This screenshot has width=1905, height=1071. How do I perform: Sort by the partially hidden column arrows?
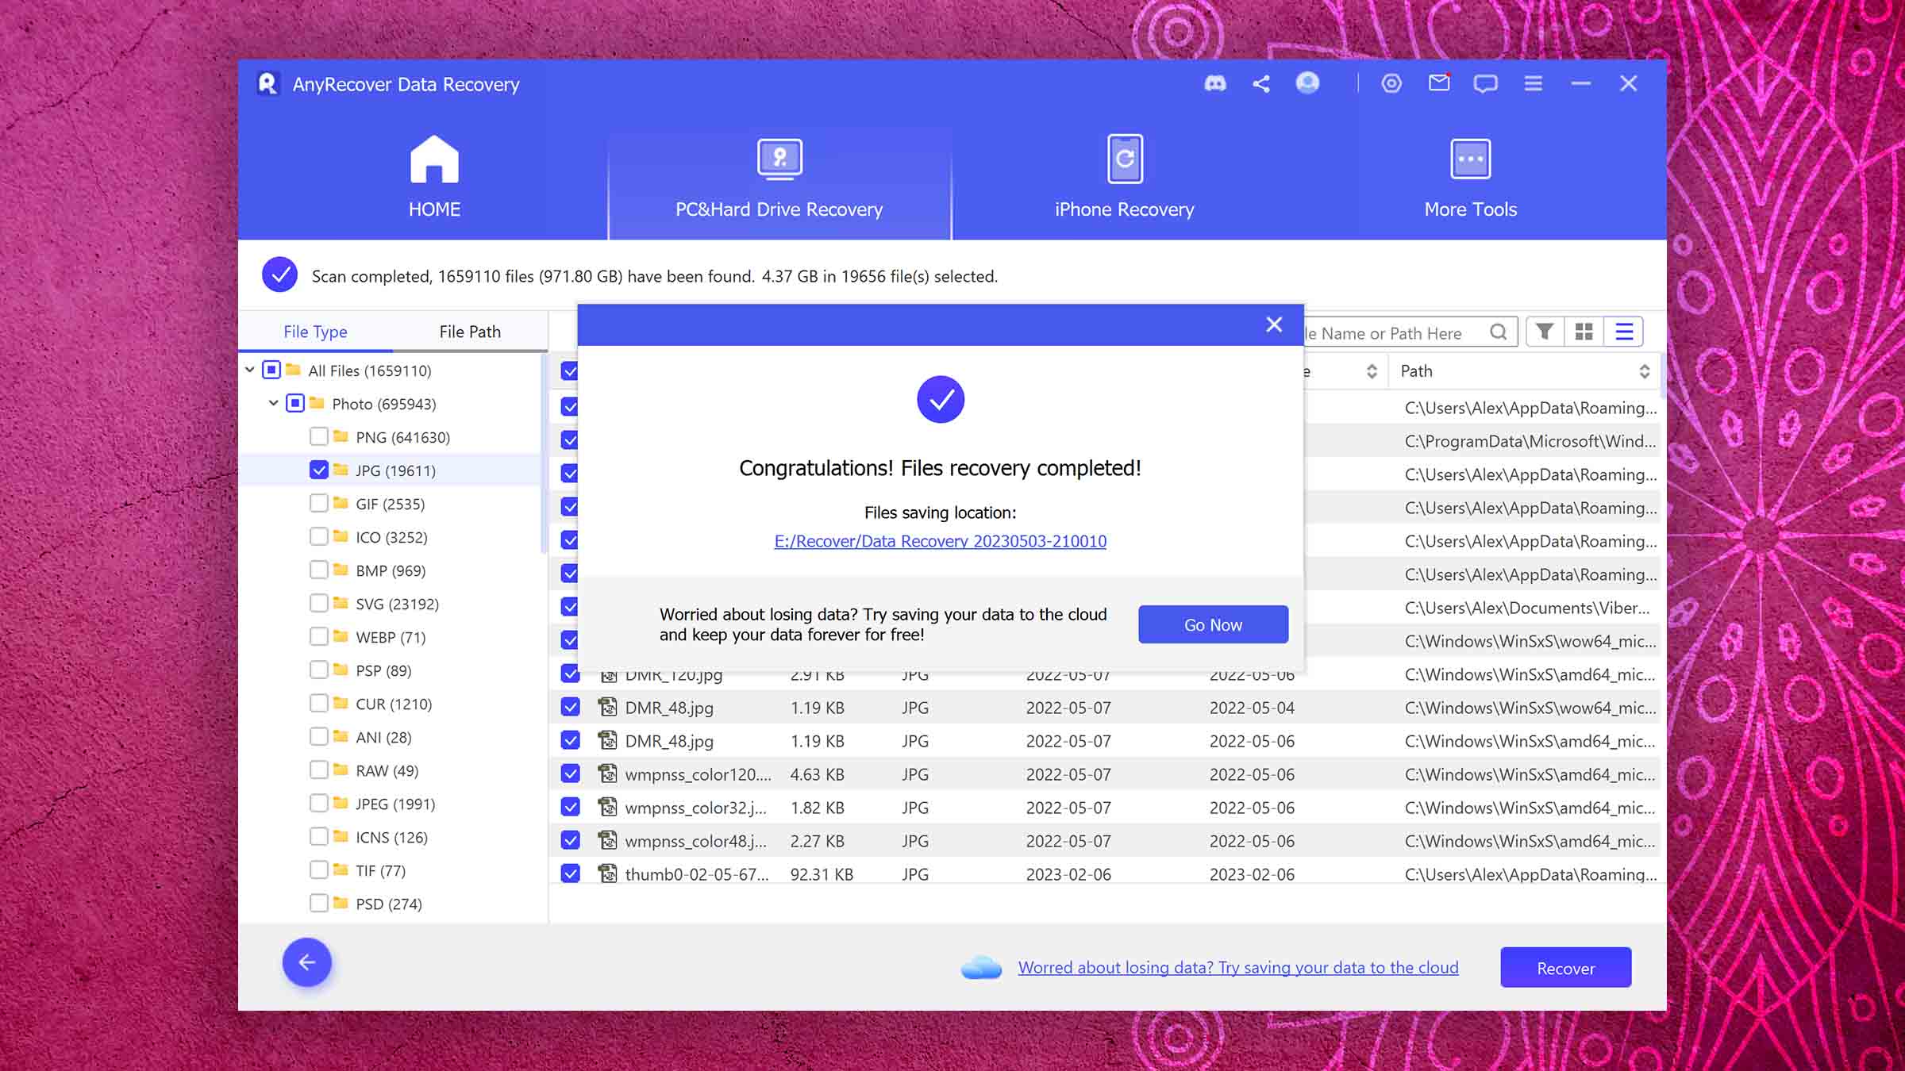(1371, 371)
